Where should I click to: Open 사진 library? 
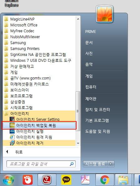89,53
